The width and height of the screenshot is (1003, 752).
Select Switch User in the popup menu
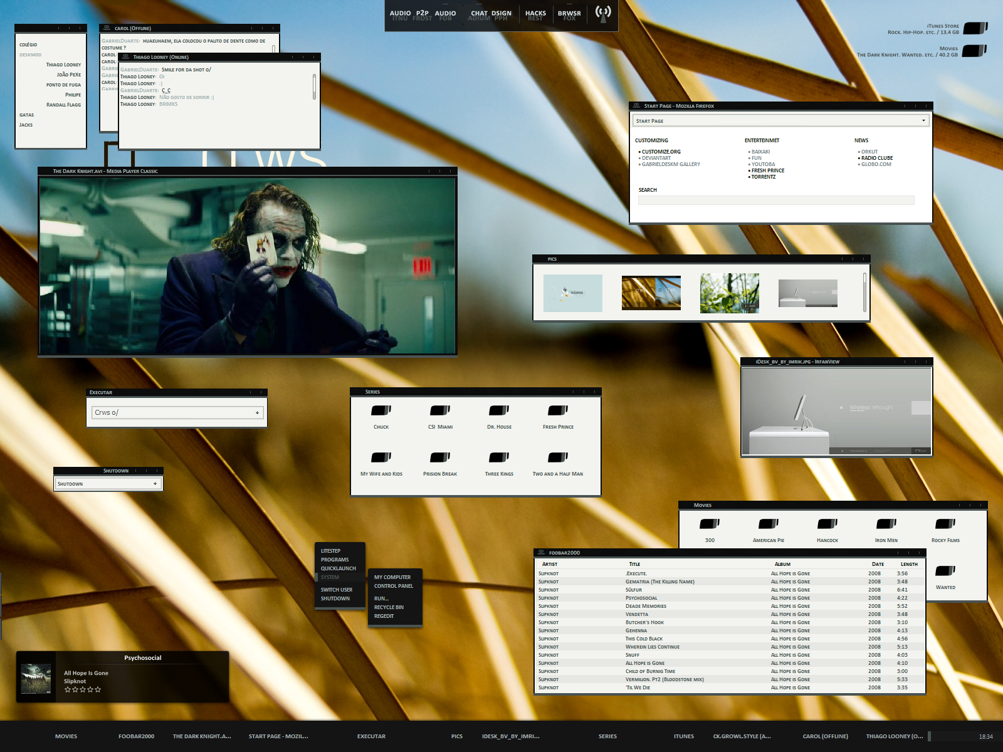[337, 590]
